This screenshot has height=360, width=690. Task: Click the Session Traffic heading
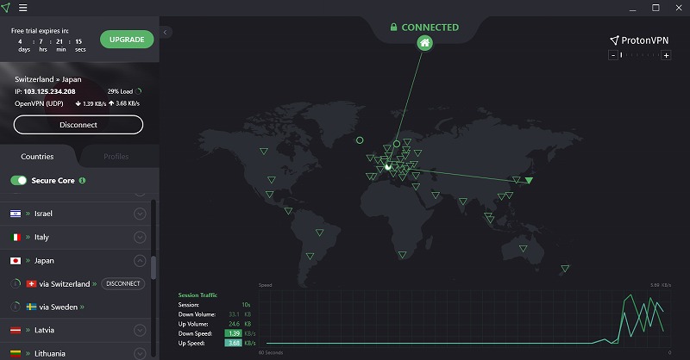pos(198,295)
